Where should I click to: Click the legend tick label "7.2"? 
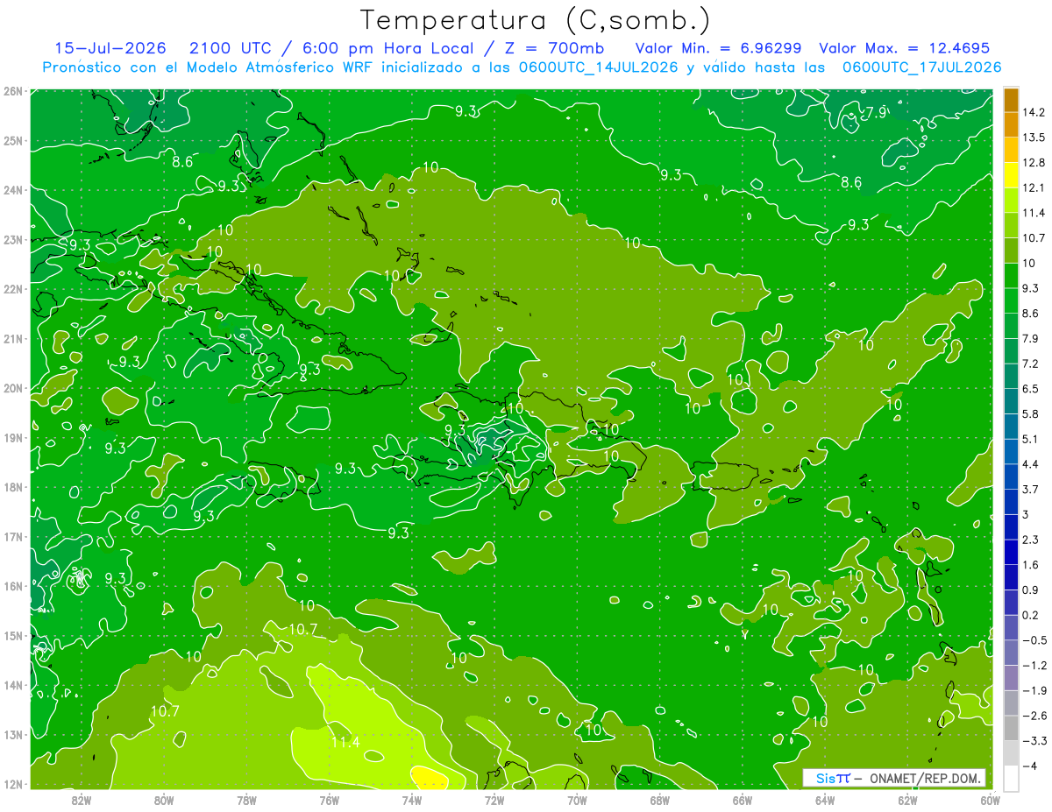(x=1030, y=364)
